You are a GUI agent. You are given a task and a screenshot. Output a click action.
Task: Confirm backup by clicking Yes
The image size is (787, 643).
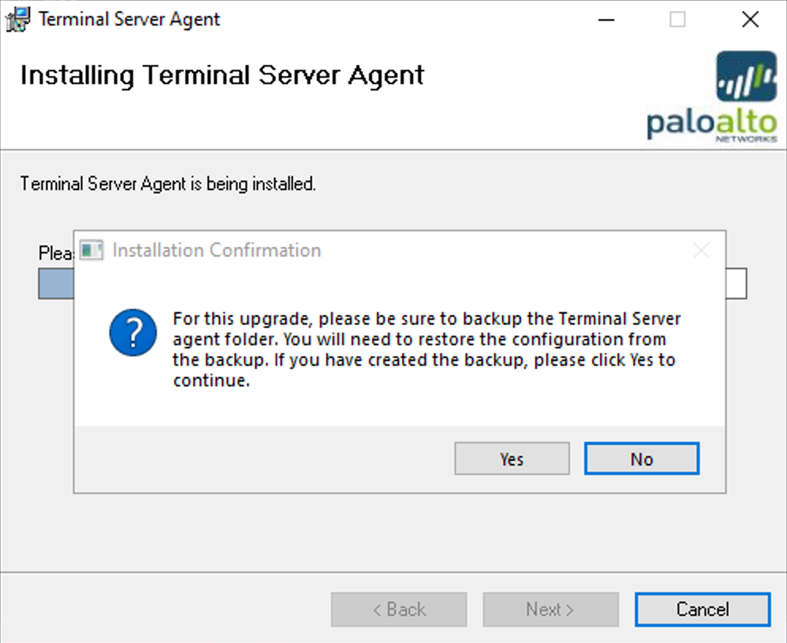(x=511, y=458)
